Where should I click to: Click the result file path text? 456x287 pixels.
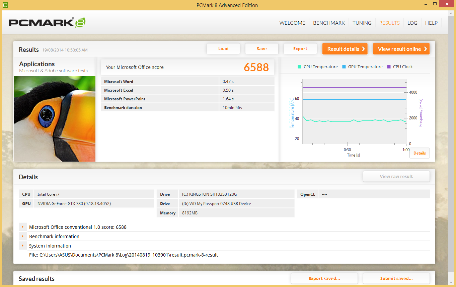(124, 255)
